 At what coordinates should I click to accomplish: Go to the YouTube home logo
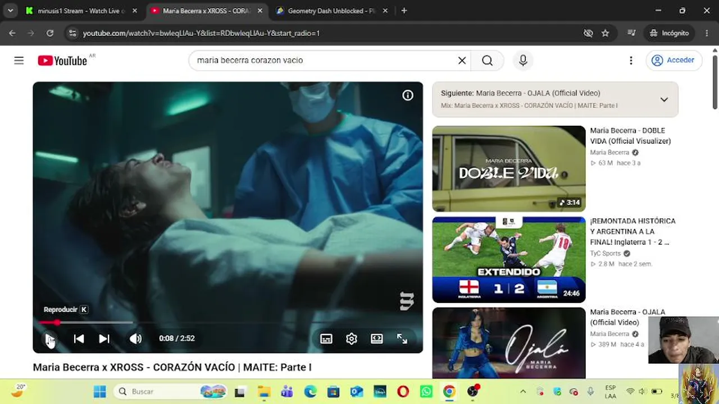62,61
